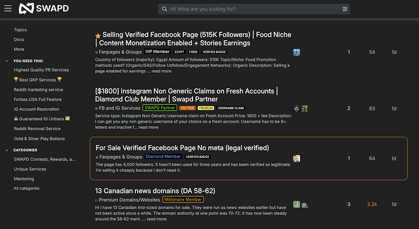Click the magnifier search icon
Screen dimensions: 419x229
click(x=165, y=9)
